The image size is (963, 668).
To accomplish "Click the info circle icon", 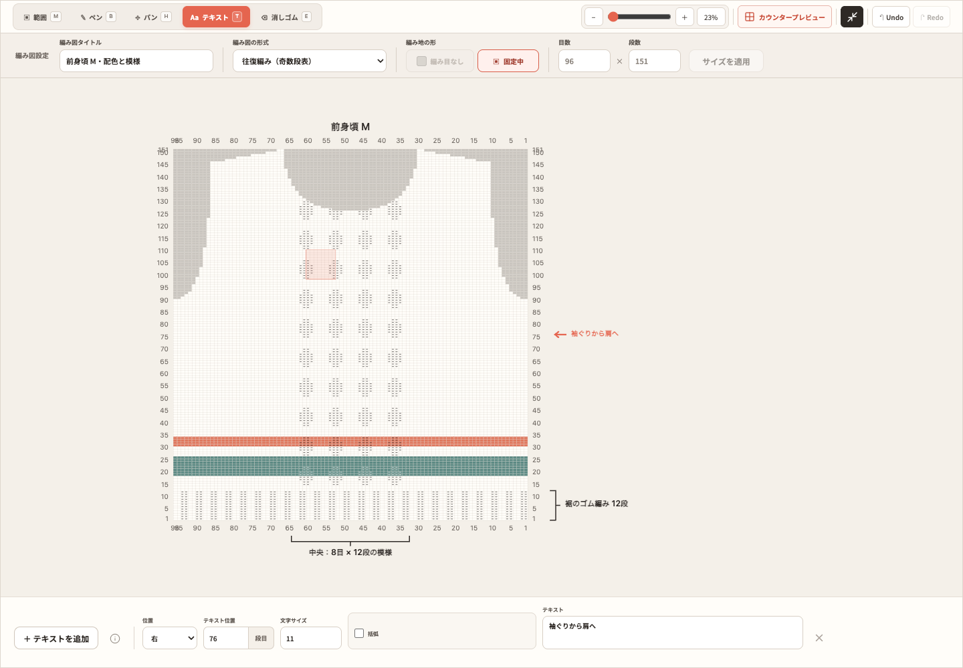I will pyautogui.click(x=115, y=639).
